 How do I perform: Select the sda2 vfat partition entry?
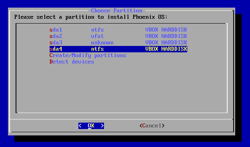(118, 36)
